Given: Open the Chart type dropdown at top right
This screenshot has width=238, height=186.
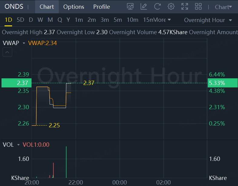Looking at the screenshot, I should coord(224,7).
